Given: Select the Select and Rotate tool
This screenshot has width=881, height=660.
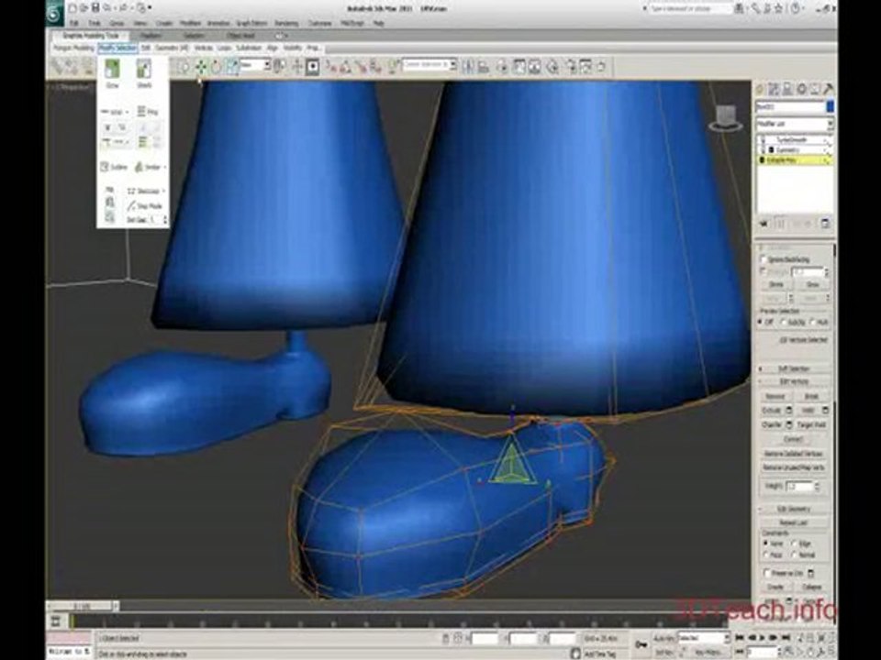Looking at the screenshot, I should pos(217,67).
